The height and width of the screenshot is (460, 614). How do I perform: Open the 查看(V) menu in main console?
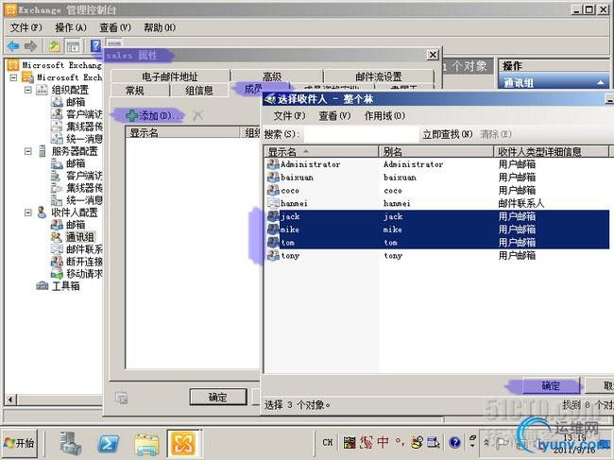click(x=114, y=27)
